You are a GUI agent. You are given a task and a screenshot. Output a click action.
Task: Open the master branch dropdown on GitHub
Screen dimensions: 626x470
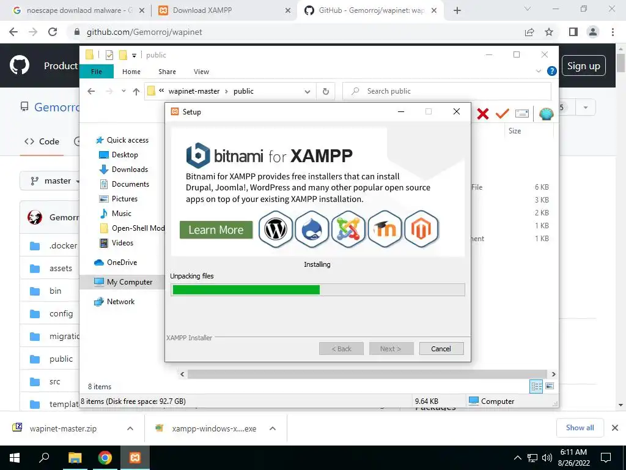51,181
